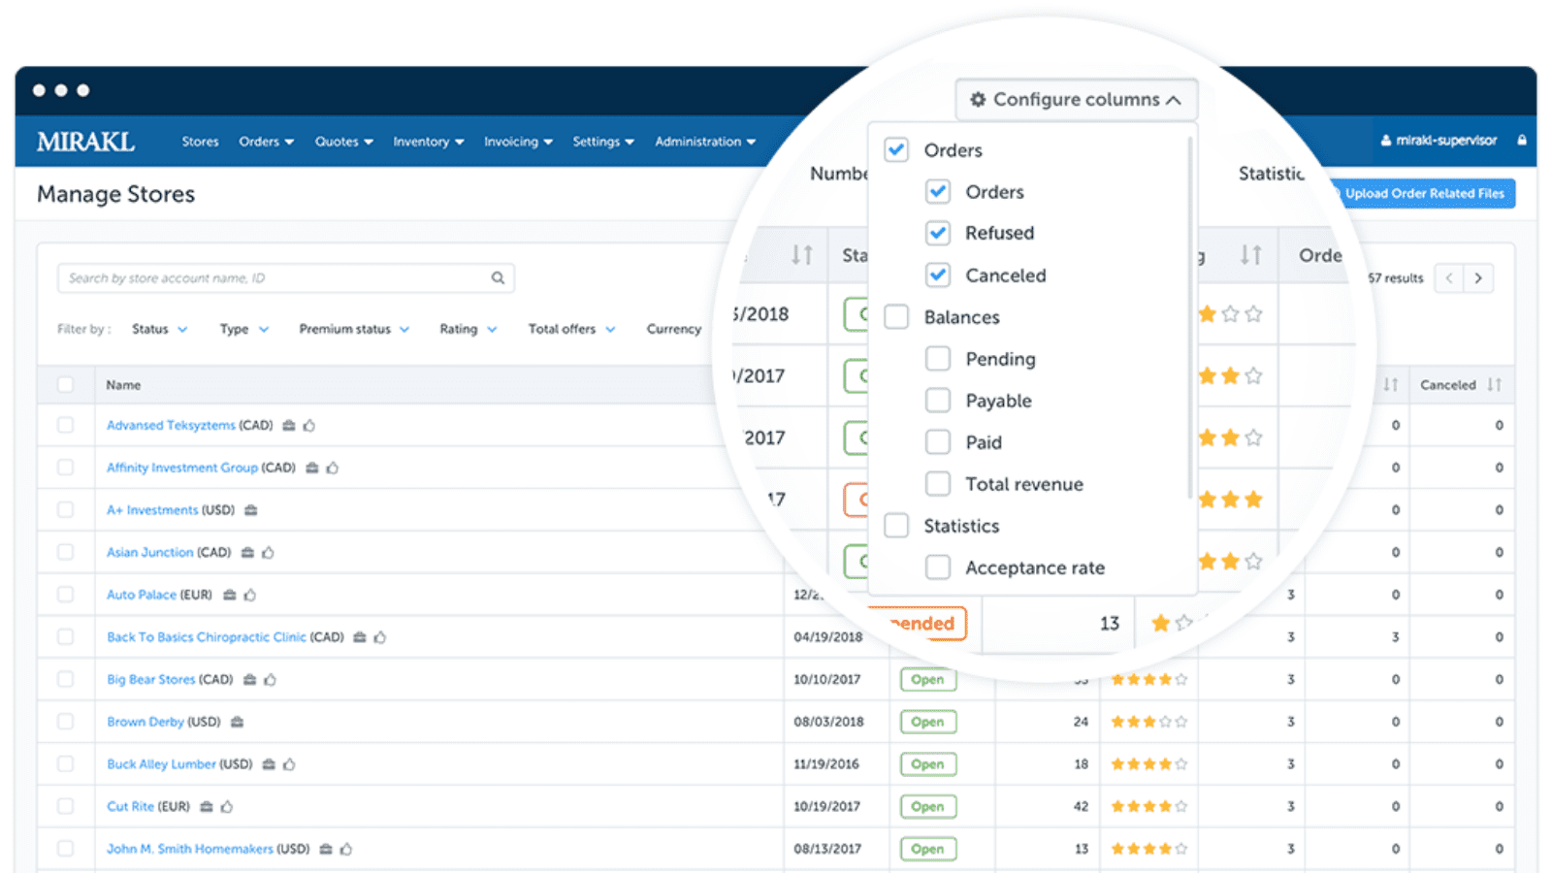Click thumbs-up icon beside Affinity Investment Group
1552x873 pixels.
pyautogui.click(x=333, y=468)
